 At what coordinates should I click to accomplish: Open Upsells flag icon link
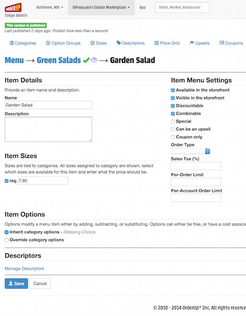pyautogui.click(x=192, y=43)
